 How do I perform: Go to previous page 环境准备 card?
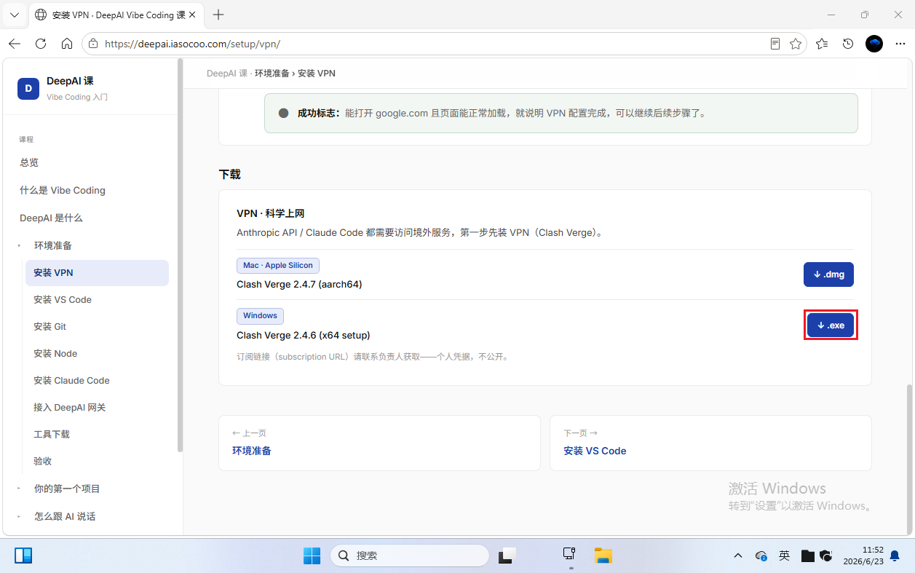click(379, 443)
